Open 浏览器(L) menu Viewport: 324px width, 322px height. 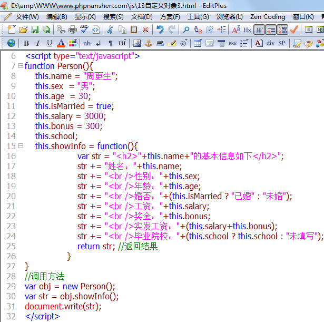pyautogui.click(x=230, y=17)
